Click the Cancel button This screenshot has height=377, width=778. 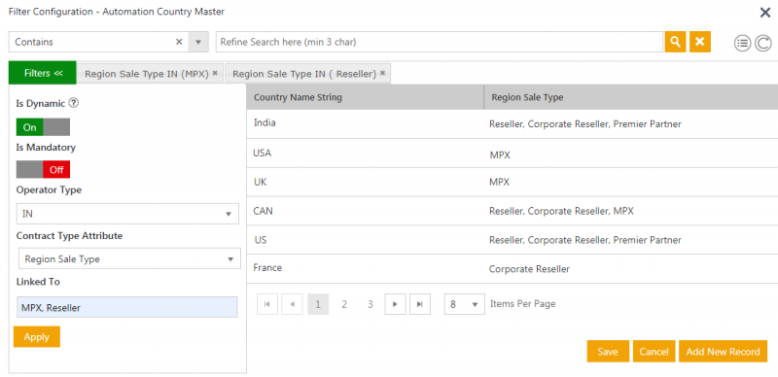point(654,351)
